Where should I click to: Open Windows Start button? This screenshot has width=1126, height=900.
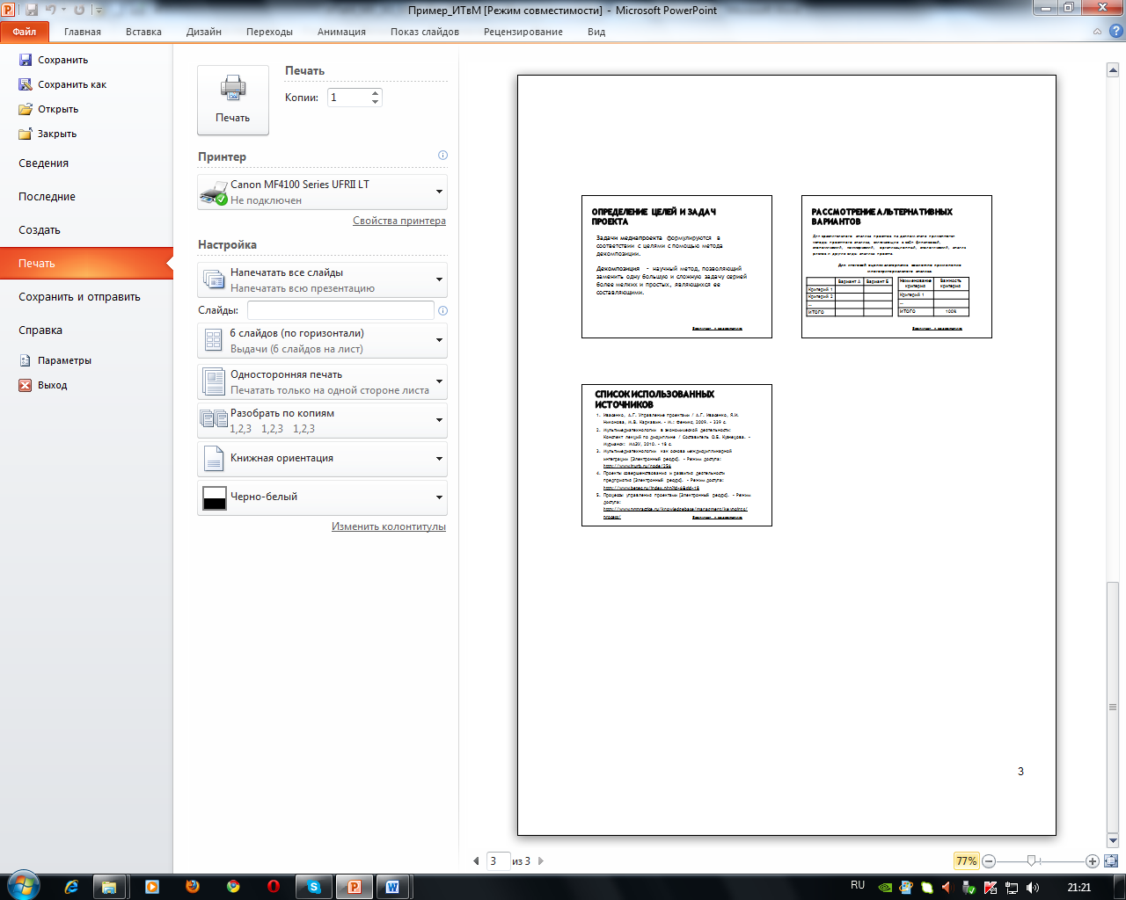(22, 886)
